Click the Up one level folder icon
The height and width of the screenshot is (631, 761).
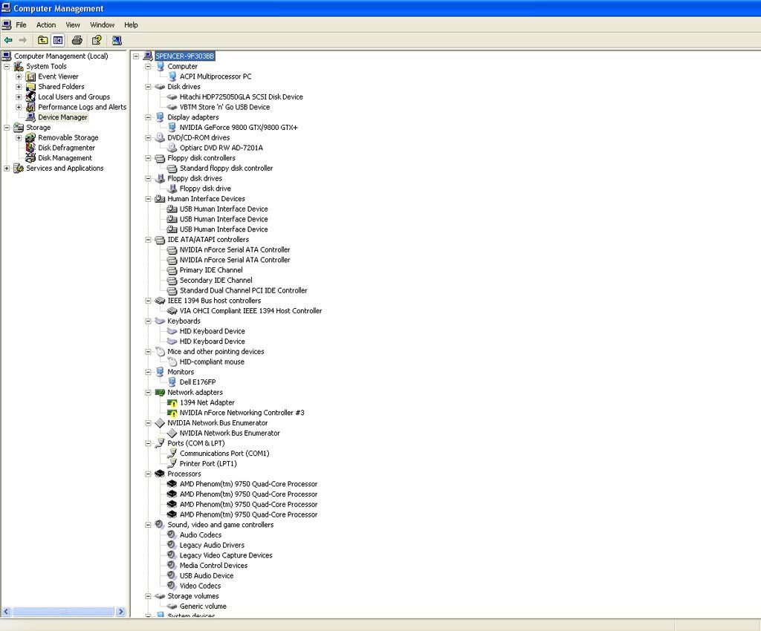(42, 40)
